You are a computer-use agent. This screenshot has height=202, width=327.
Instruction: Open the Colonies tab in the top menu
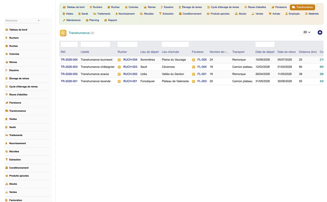131,7
